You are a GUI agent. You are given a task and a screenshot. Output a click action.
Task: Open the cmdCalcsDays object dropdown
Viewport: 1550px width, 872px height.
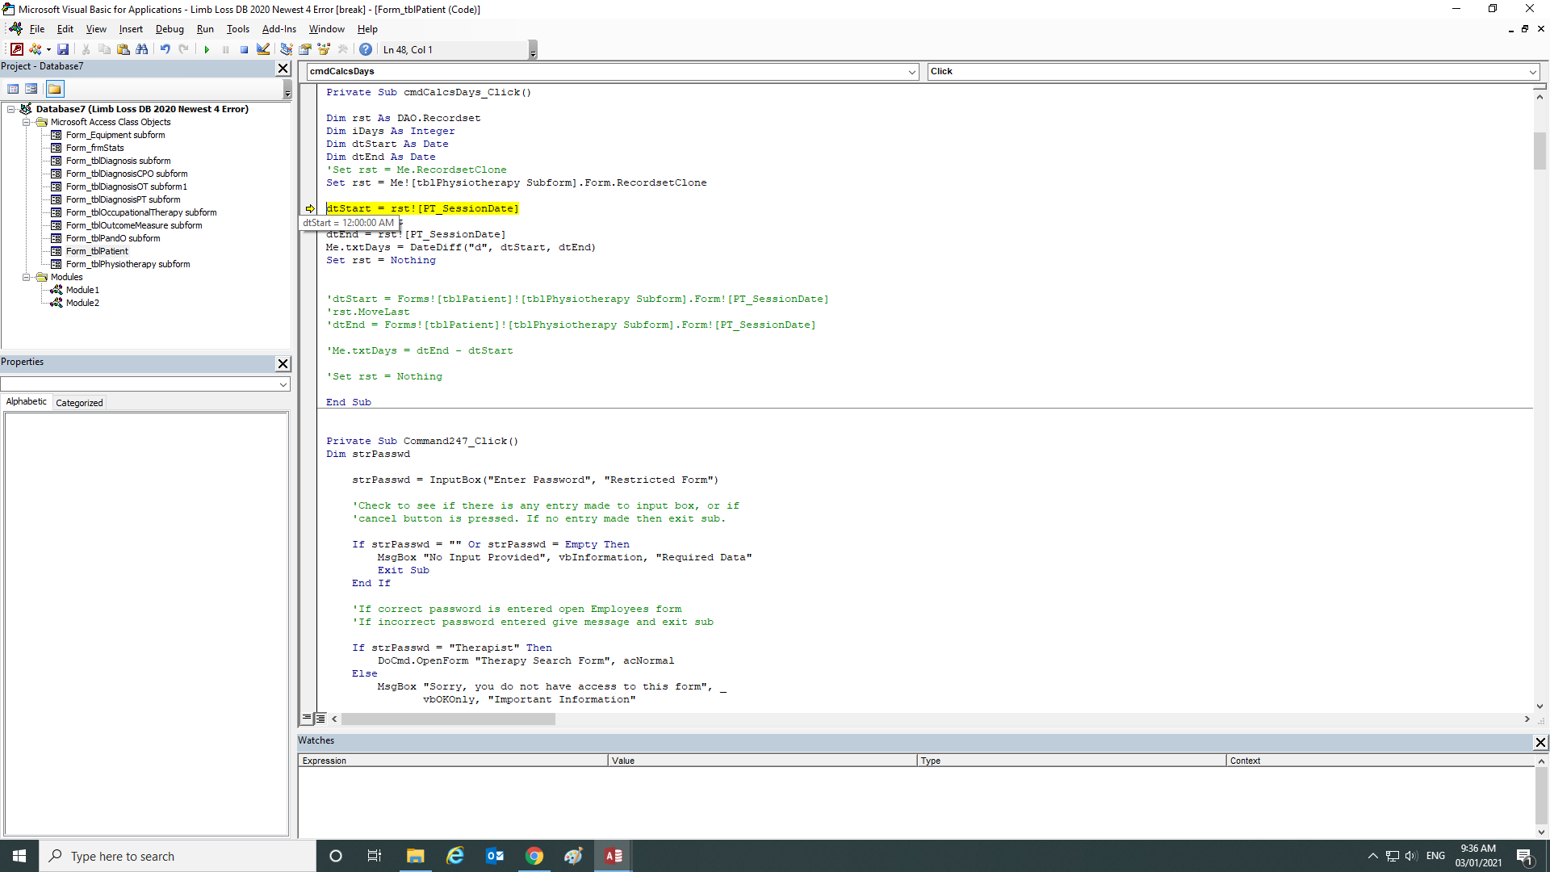[911, 72]
